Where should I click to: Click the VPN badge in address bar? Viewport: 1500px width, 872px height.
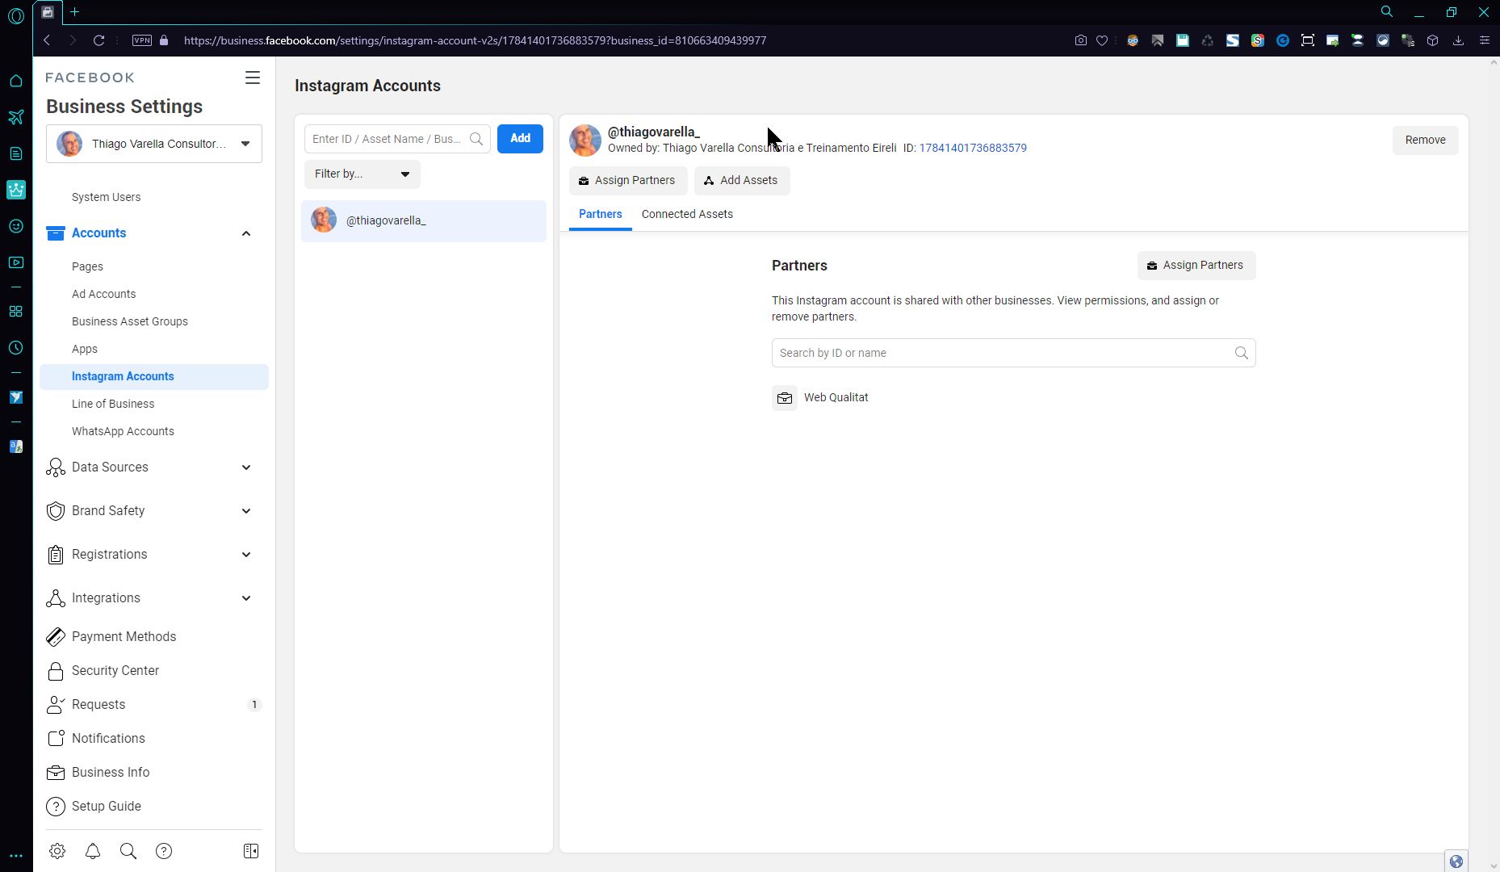point(142,40)
